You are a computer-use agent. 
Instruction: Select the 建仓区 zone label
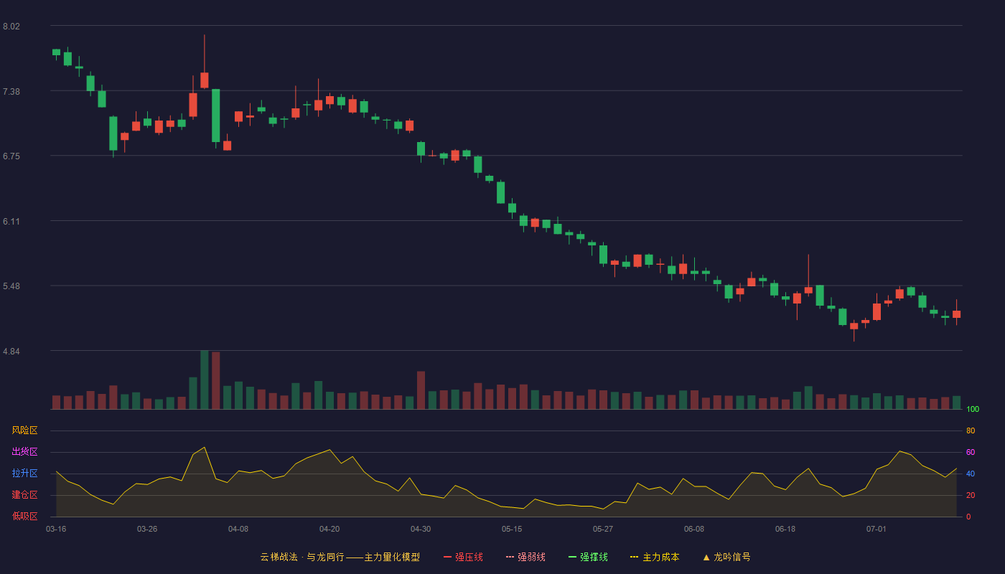(x=24, y=495)
